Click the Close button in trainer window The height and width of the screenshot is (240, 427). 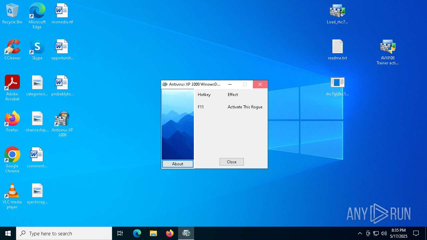tap(232, 162)
